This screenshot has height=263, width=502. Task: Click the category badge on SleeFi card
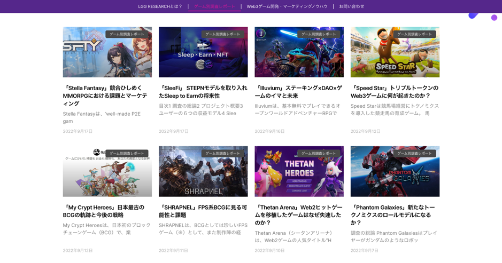tap(223, 34)
